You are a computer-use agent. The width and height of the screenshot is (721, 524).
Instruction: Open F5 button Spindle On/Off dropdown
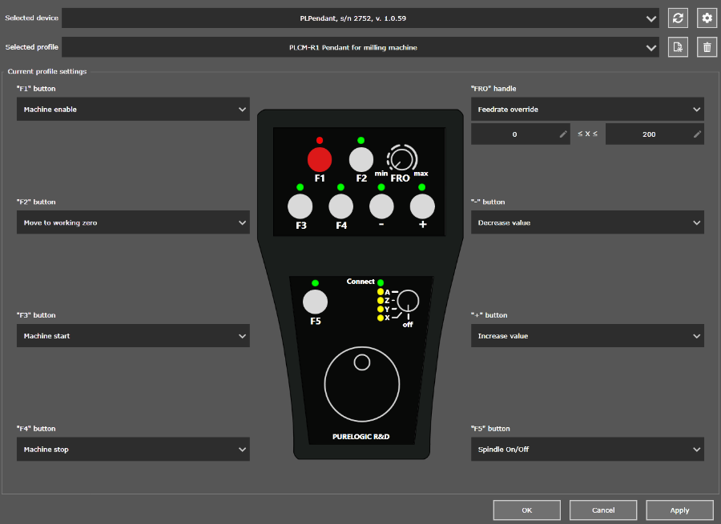[x=587, y=450]
